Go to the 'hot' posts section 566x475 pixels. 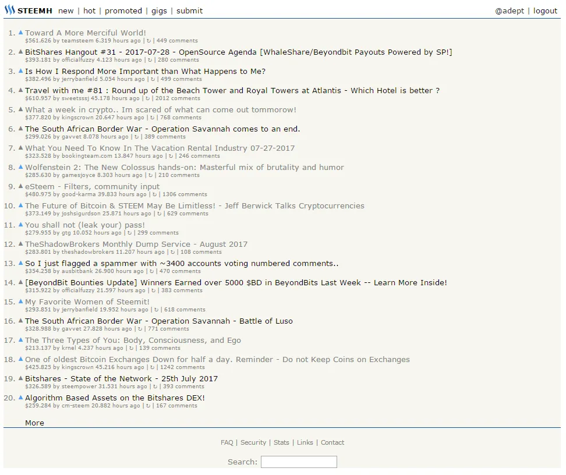click(90, 11)
